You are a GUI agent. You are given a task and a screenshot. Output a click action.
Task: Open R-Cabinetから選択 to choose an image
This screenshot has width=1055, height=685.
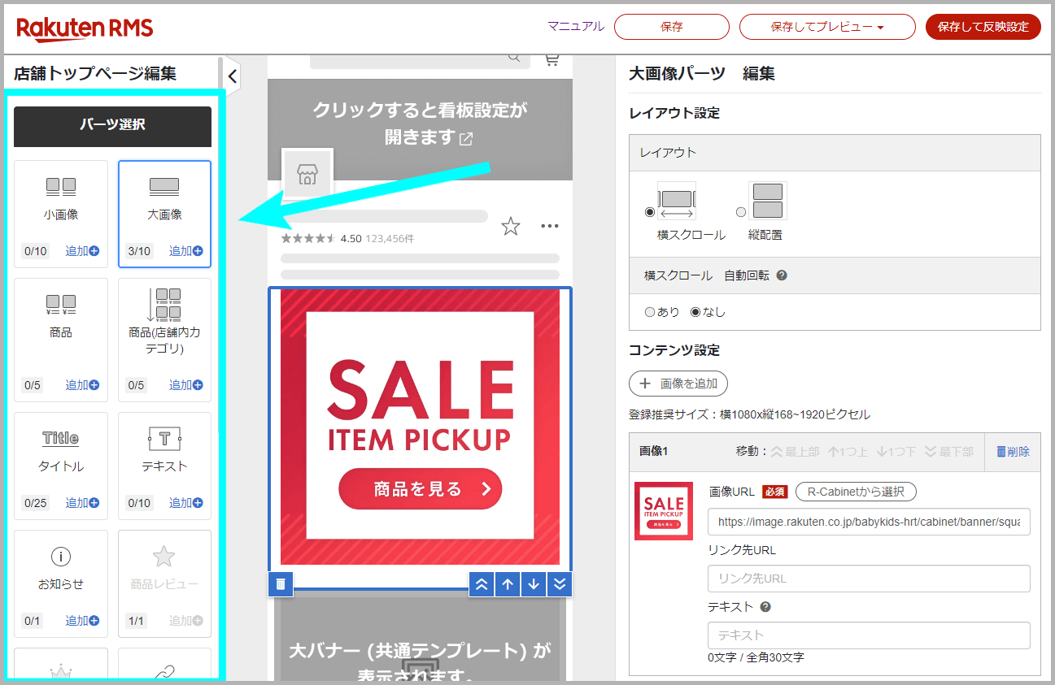point(856,492)
